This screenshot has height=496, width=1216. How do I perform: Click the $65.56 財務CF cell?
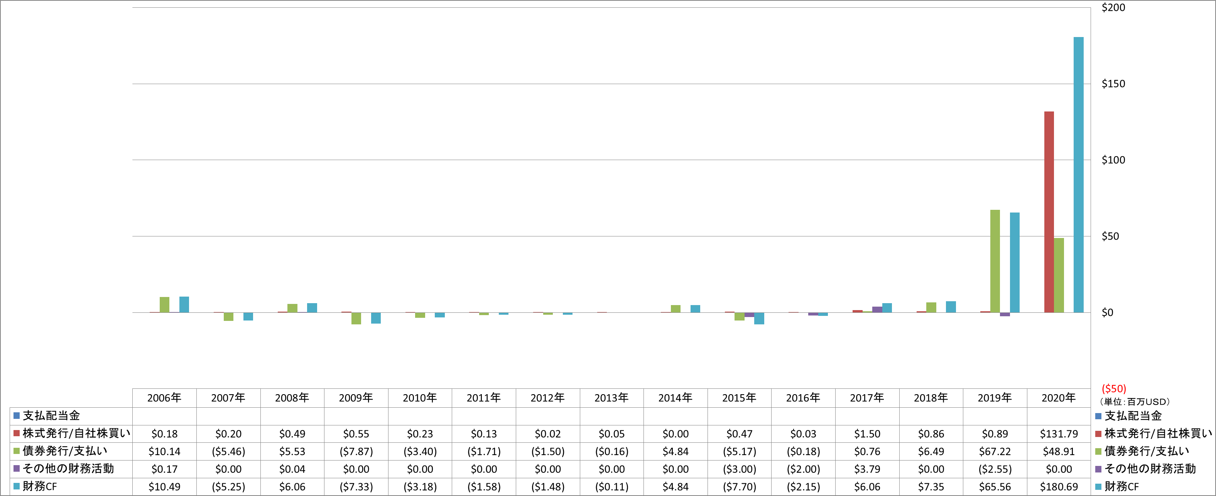995,487
